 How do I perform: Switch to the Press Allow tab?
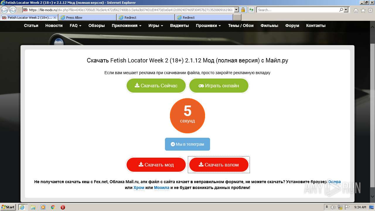click(x=87, y=18)
